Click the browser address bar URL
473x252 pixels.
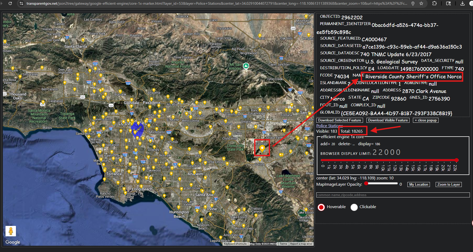[x=217, y=3]
